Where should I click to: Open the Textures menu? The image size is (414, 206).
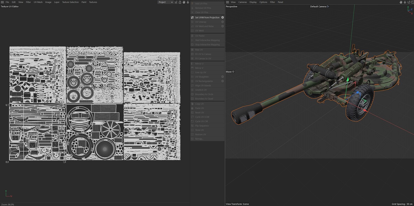point(93,2)
